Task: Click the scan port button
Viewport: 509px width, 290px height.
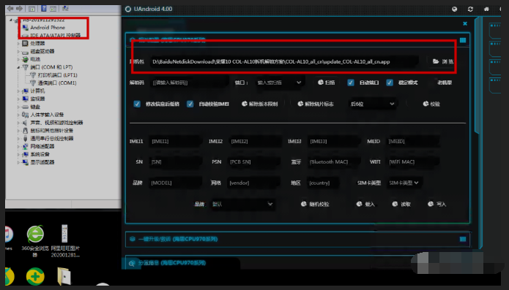Action: [x=326, y=83]
